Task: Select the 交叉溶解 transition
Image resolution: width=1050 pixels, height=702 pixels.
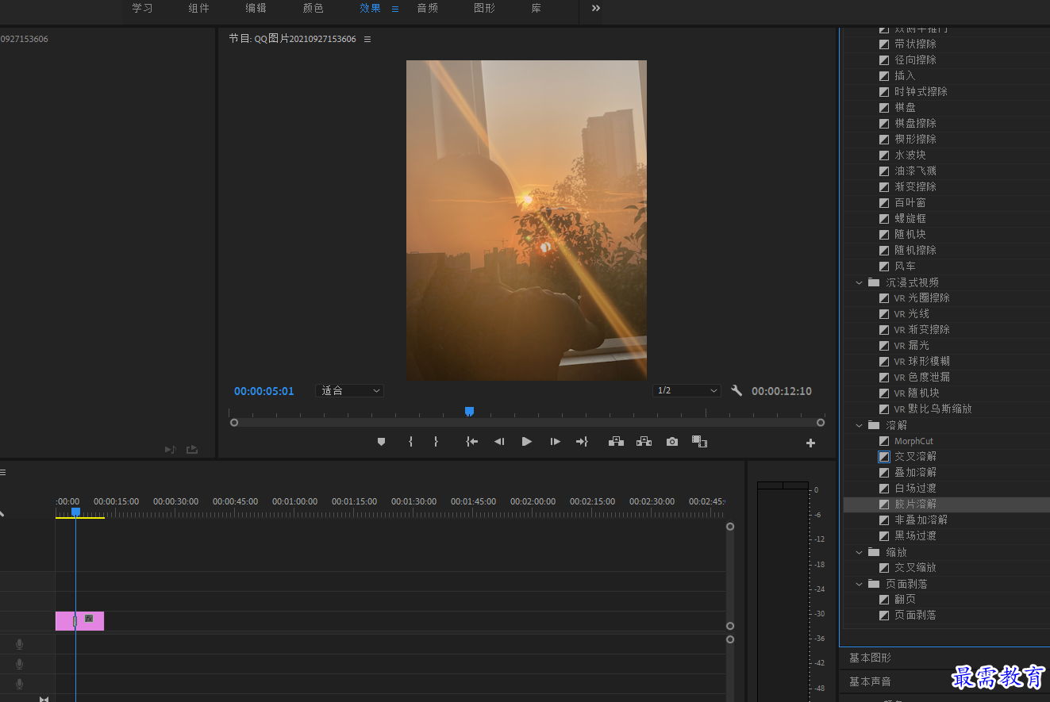Action: coord(916,457)
